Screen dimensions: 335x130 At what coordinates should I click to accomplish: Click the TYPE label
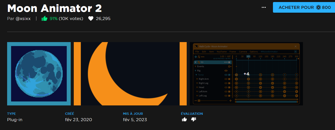point(11,114)
